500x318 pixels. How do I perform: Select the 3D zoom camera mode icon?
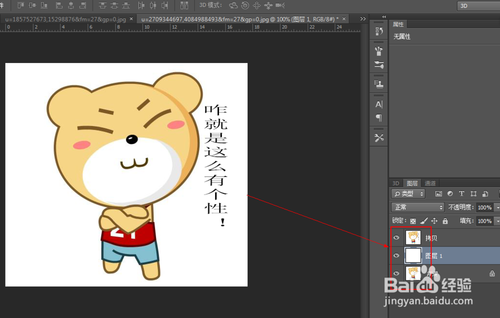tap(280, 5)
